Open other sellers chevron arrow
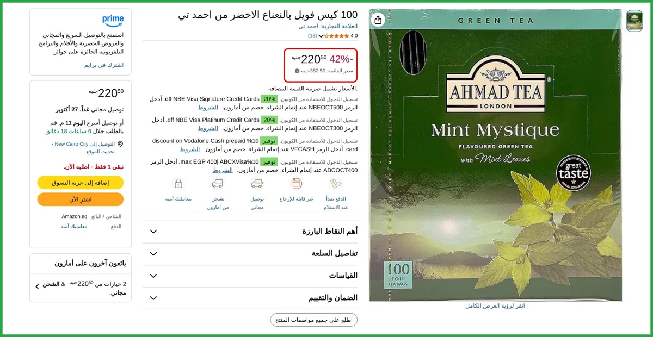The height and width of the screenshot is (337, 653). (37, 286)
